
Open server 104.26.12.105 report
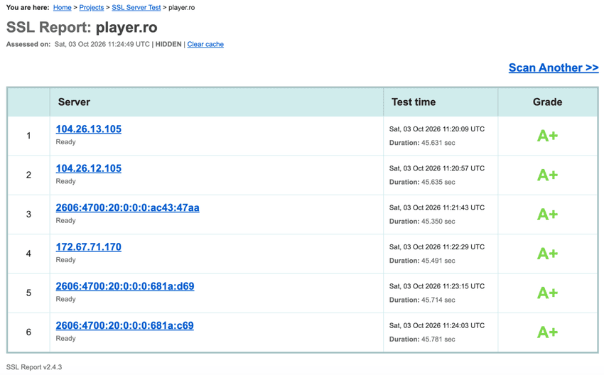89,168
